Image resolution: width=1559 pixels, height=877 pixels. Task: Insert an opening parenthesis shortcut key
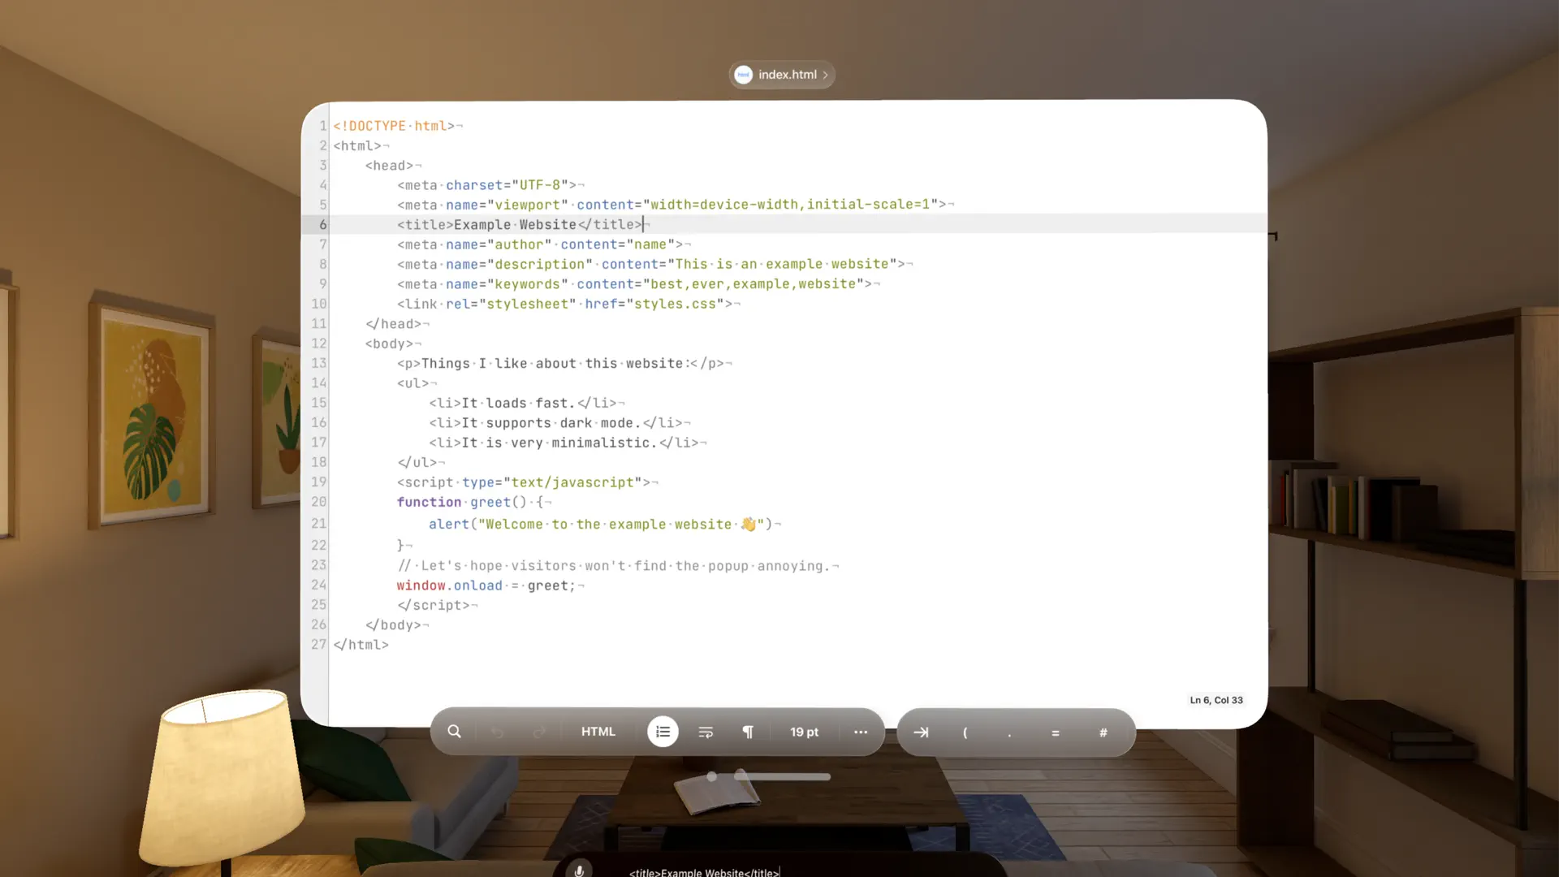[x=965, y=732]
